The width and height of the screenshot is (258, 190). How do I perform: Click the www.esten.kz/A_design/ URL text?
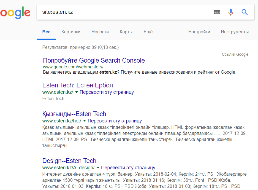pyautogui.click(x=69, y=168)
